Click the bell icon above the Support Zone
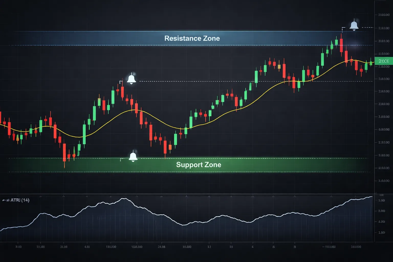393x262 pixels. pos(133,157)
